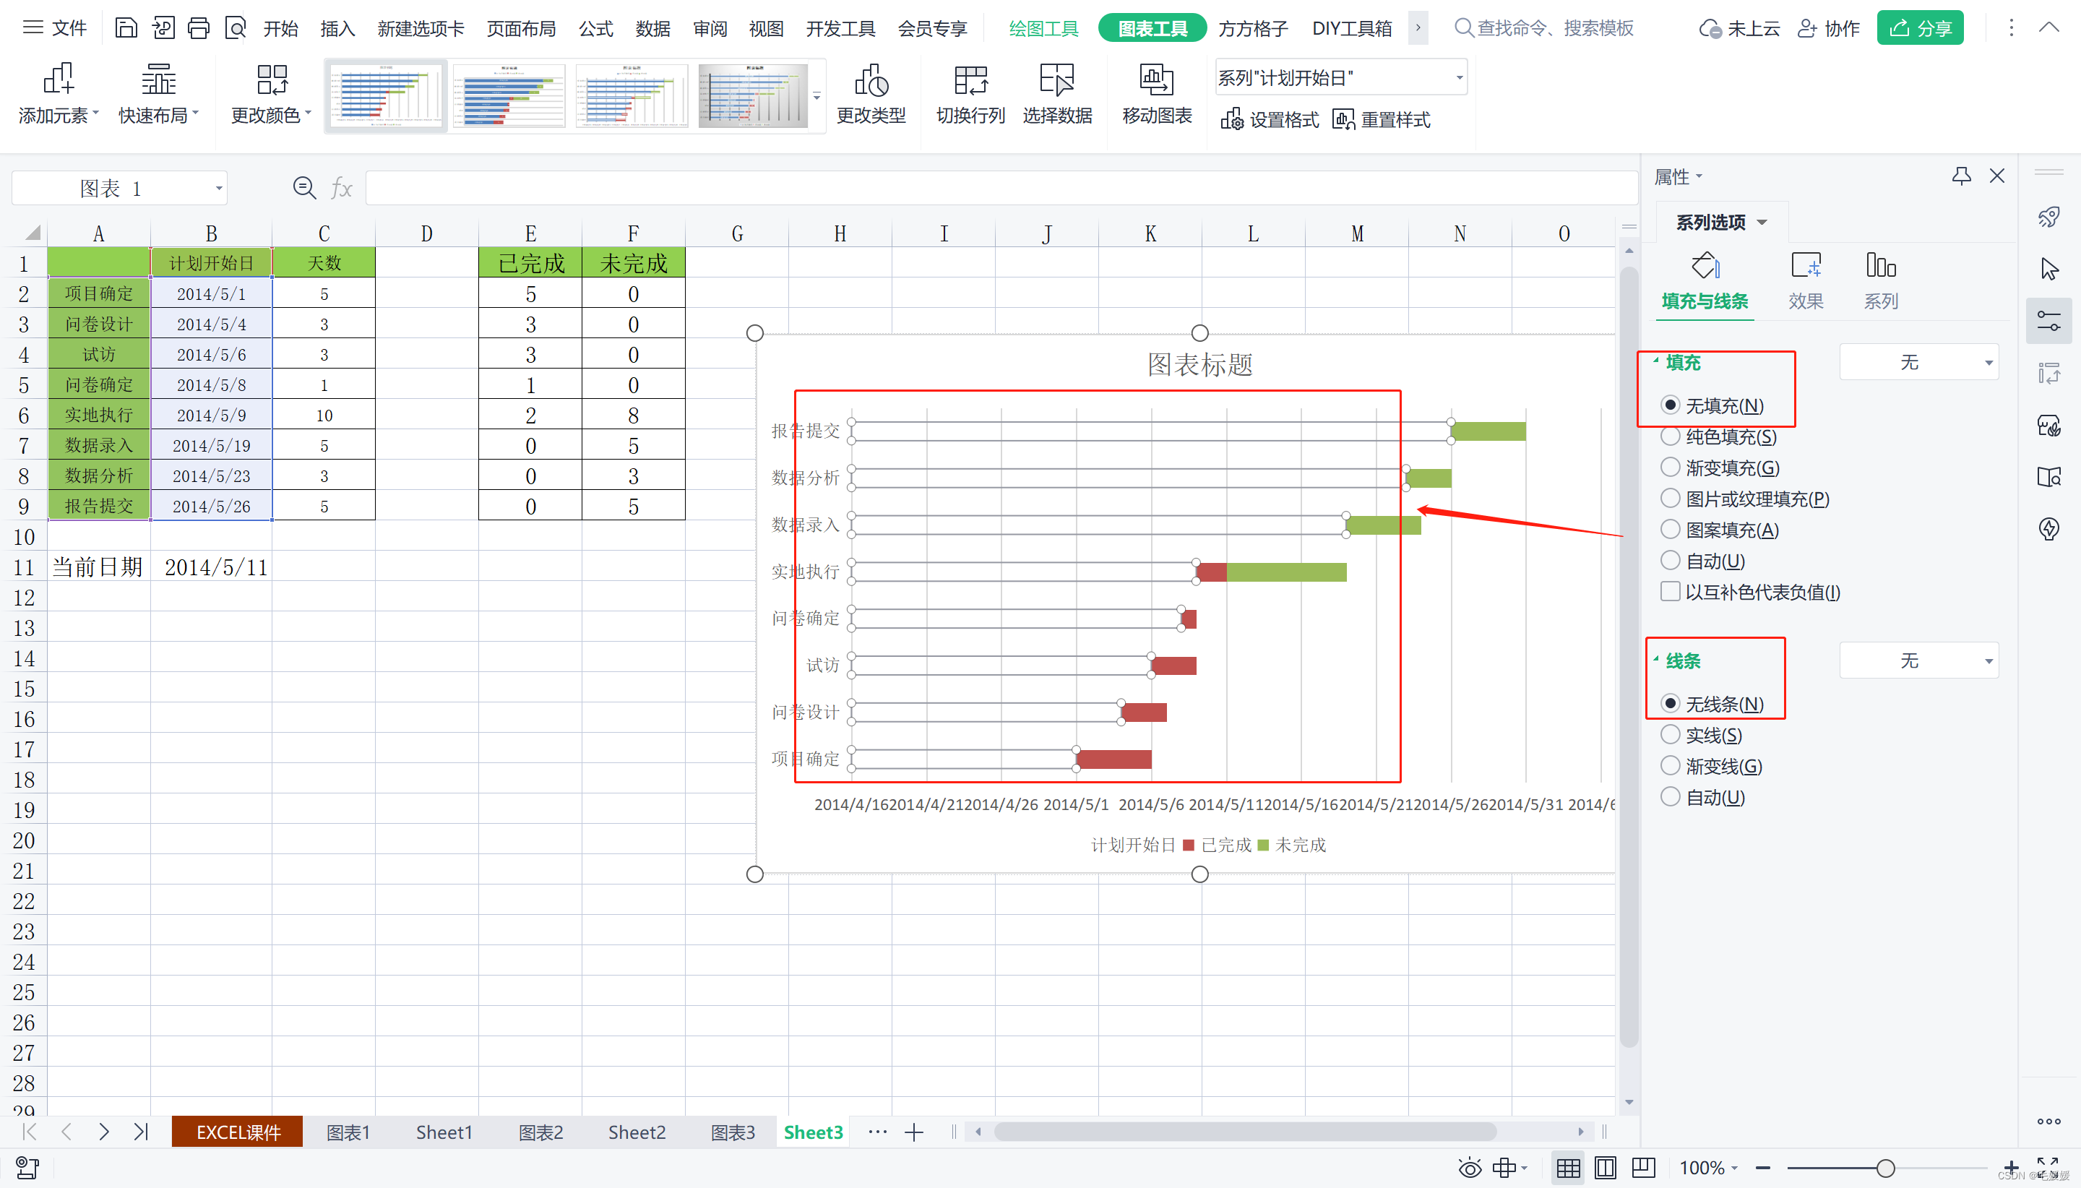Switch to the 页面布局 ribbon tab
Image resolution: width=2081 pixels, height=1188 pixels.
520,29
